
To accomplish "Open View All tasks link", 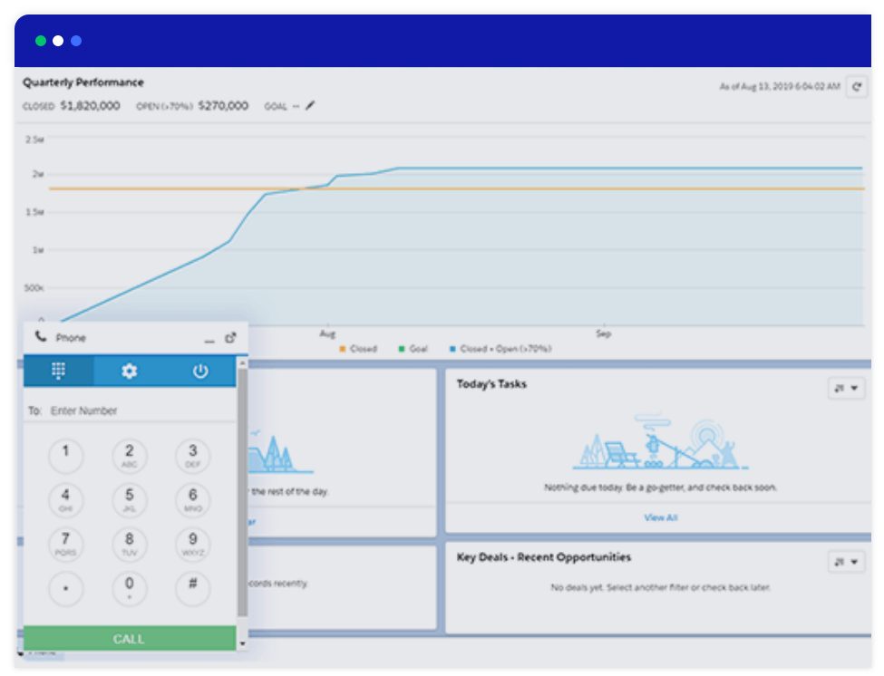I will click(x=661, y=517).
